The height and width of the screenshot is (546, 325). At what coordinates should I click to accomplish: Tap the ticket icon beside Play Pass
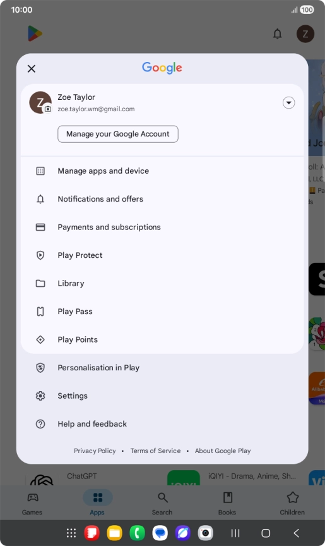click(40, 312)
